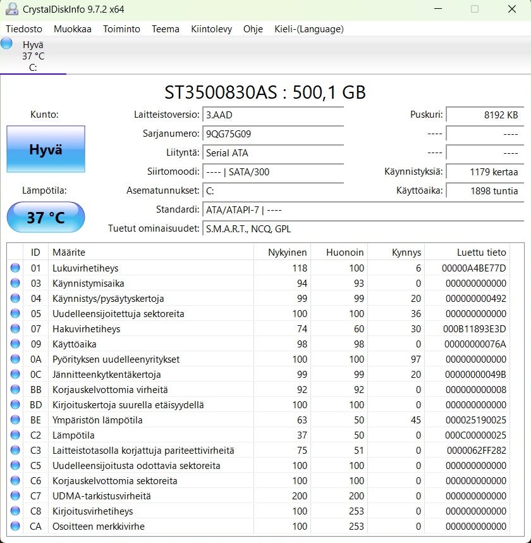Image resolution: width=531 pixels, height=543 pixels.
Task: Open the Toiminto menu
Action: 121,29
